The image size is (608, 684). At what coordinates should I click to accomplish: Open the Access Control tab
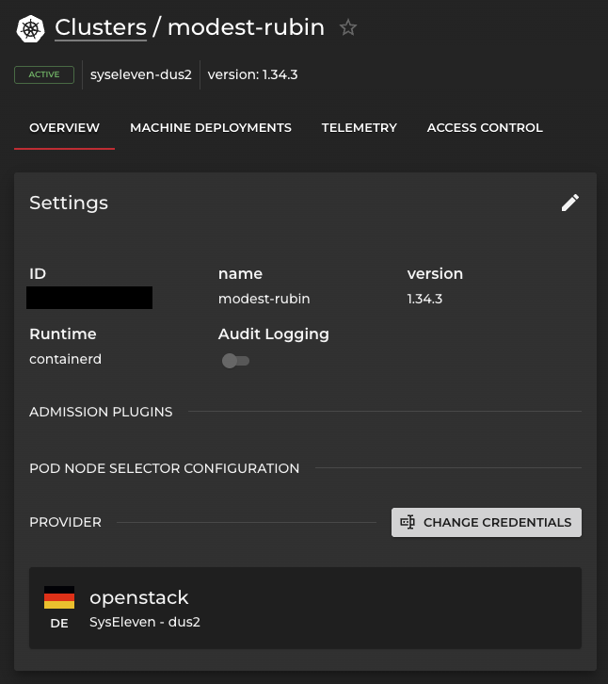(x=485, y=128)
